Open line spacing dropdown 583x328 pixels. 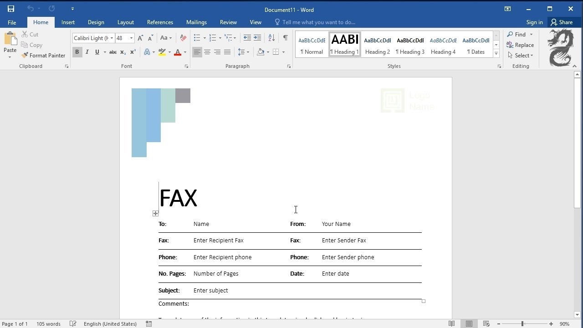243,52
